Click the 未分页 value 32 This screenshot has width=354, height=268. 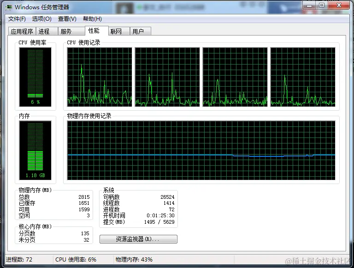87,240
